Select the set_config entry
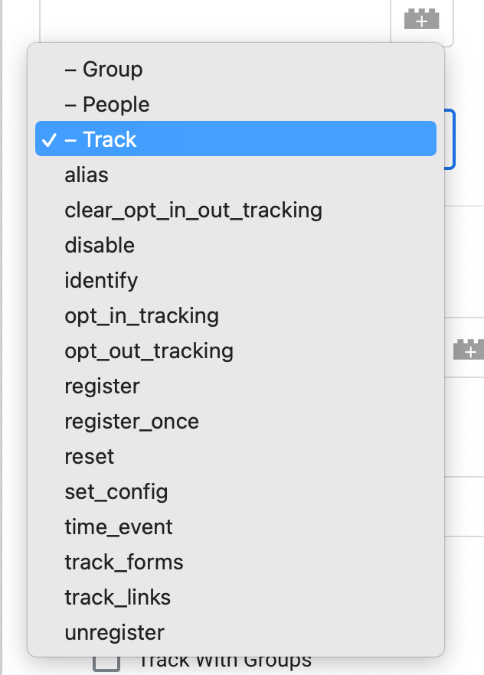The image size is (484, 675). (116, 492)
